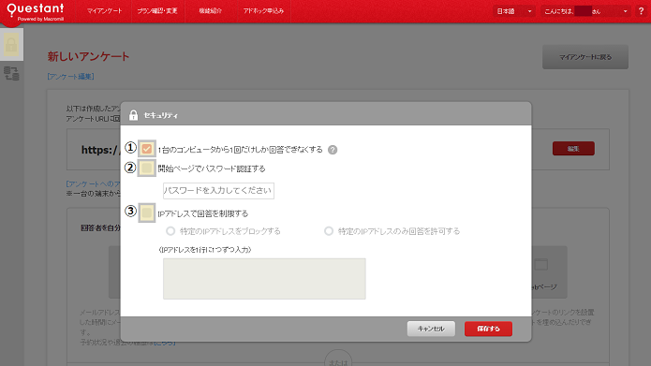Open アドホック申込み menu
The width and height of the screenshot is (651, 366).
click(263, 11)
